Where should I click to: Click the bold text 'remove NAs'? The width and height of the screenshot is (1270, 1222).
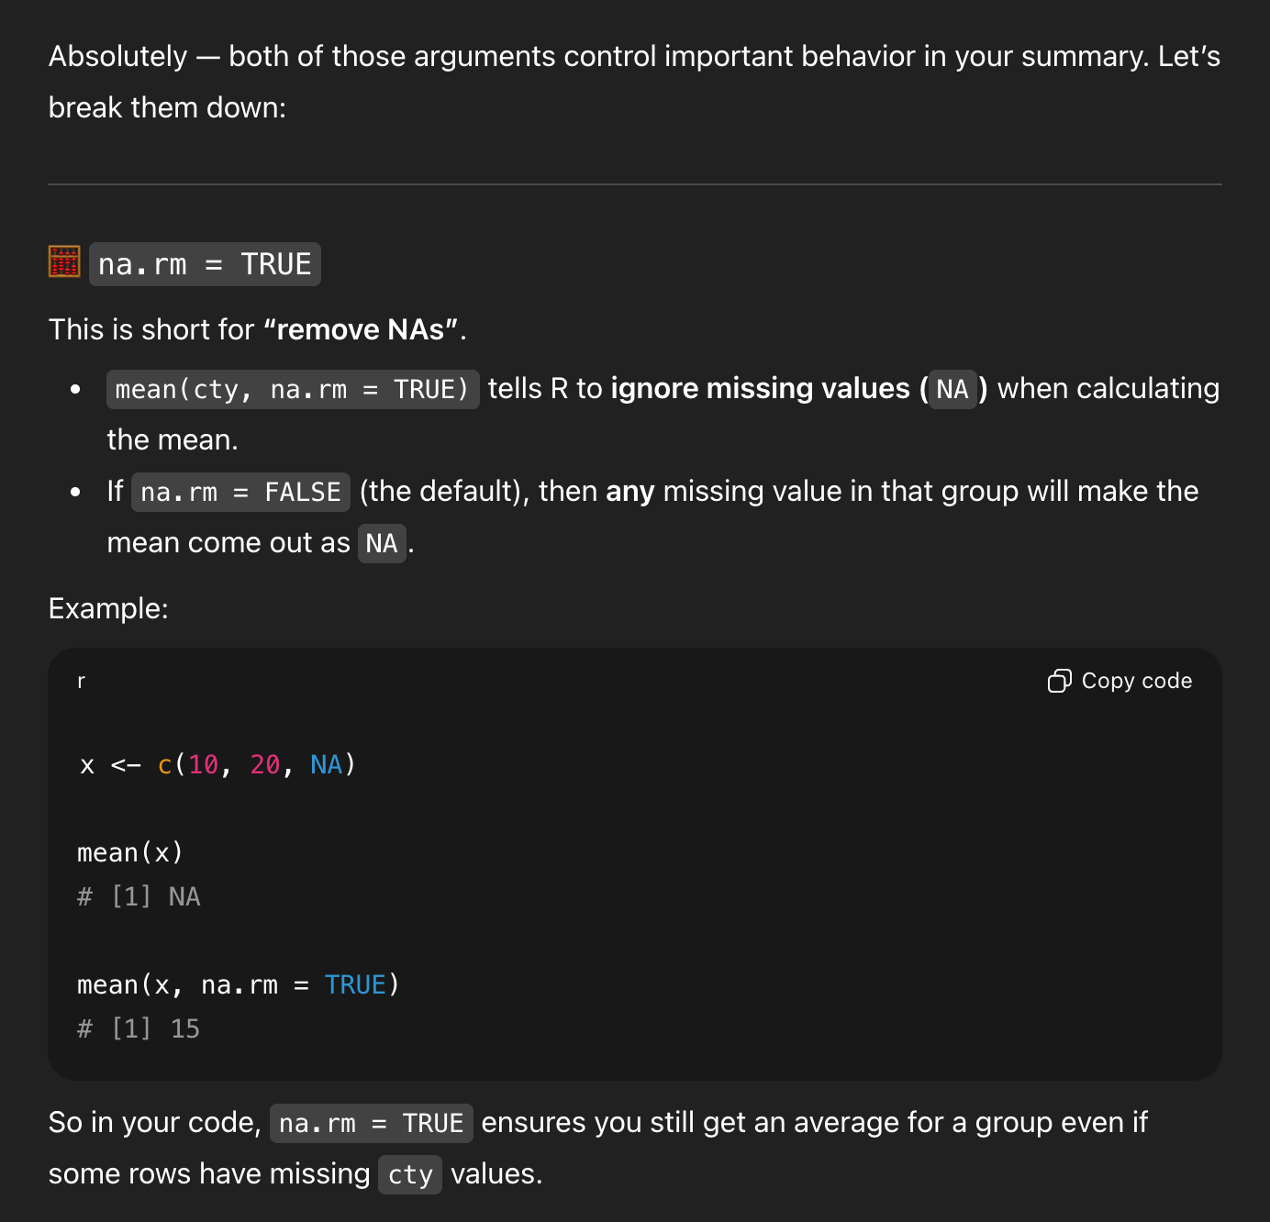pyautogui.click(x=361, y=329)
